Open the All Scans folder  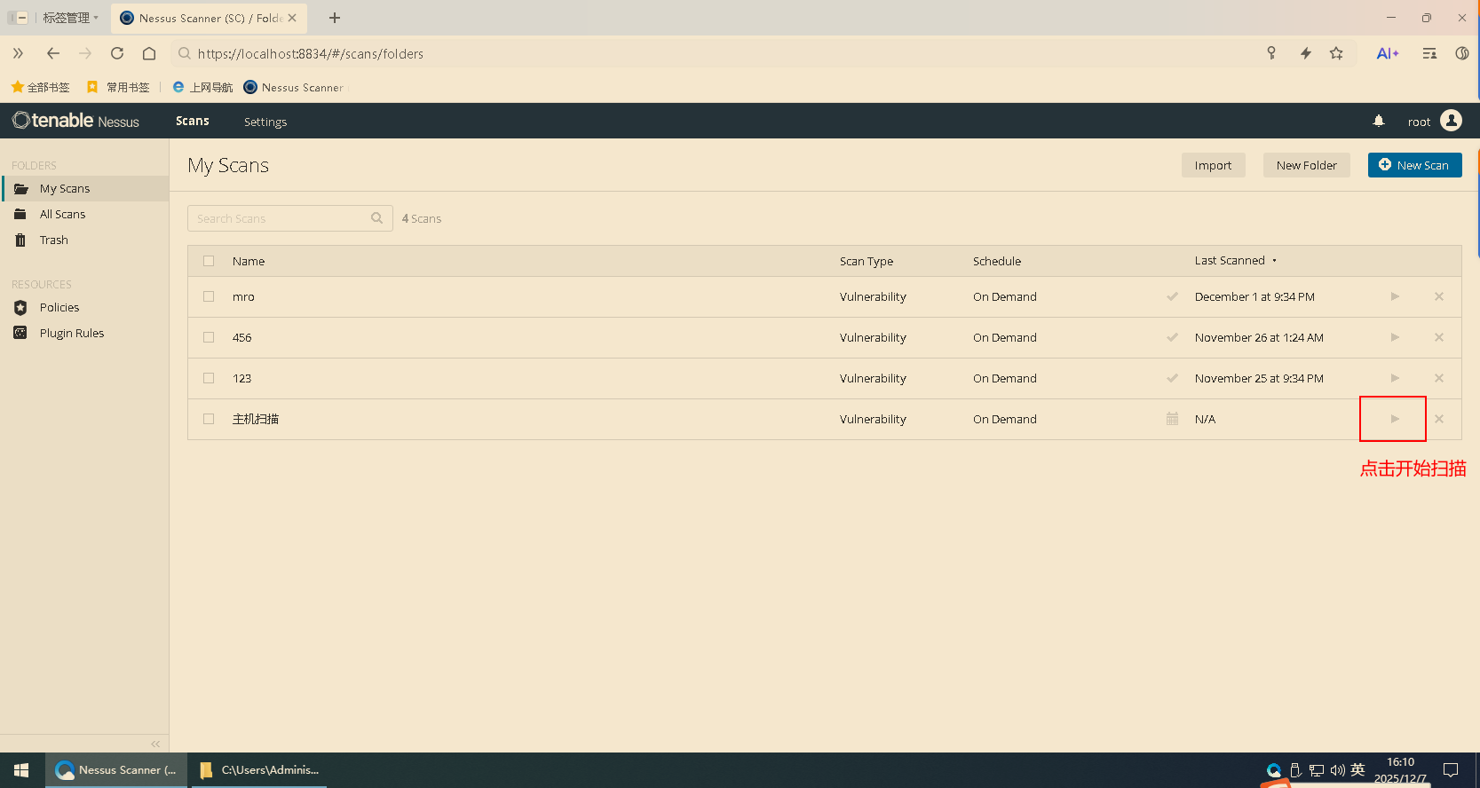62,215
